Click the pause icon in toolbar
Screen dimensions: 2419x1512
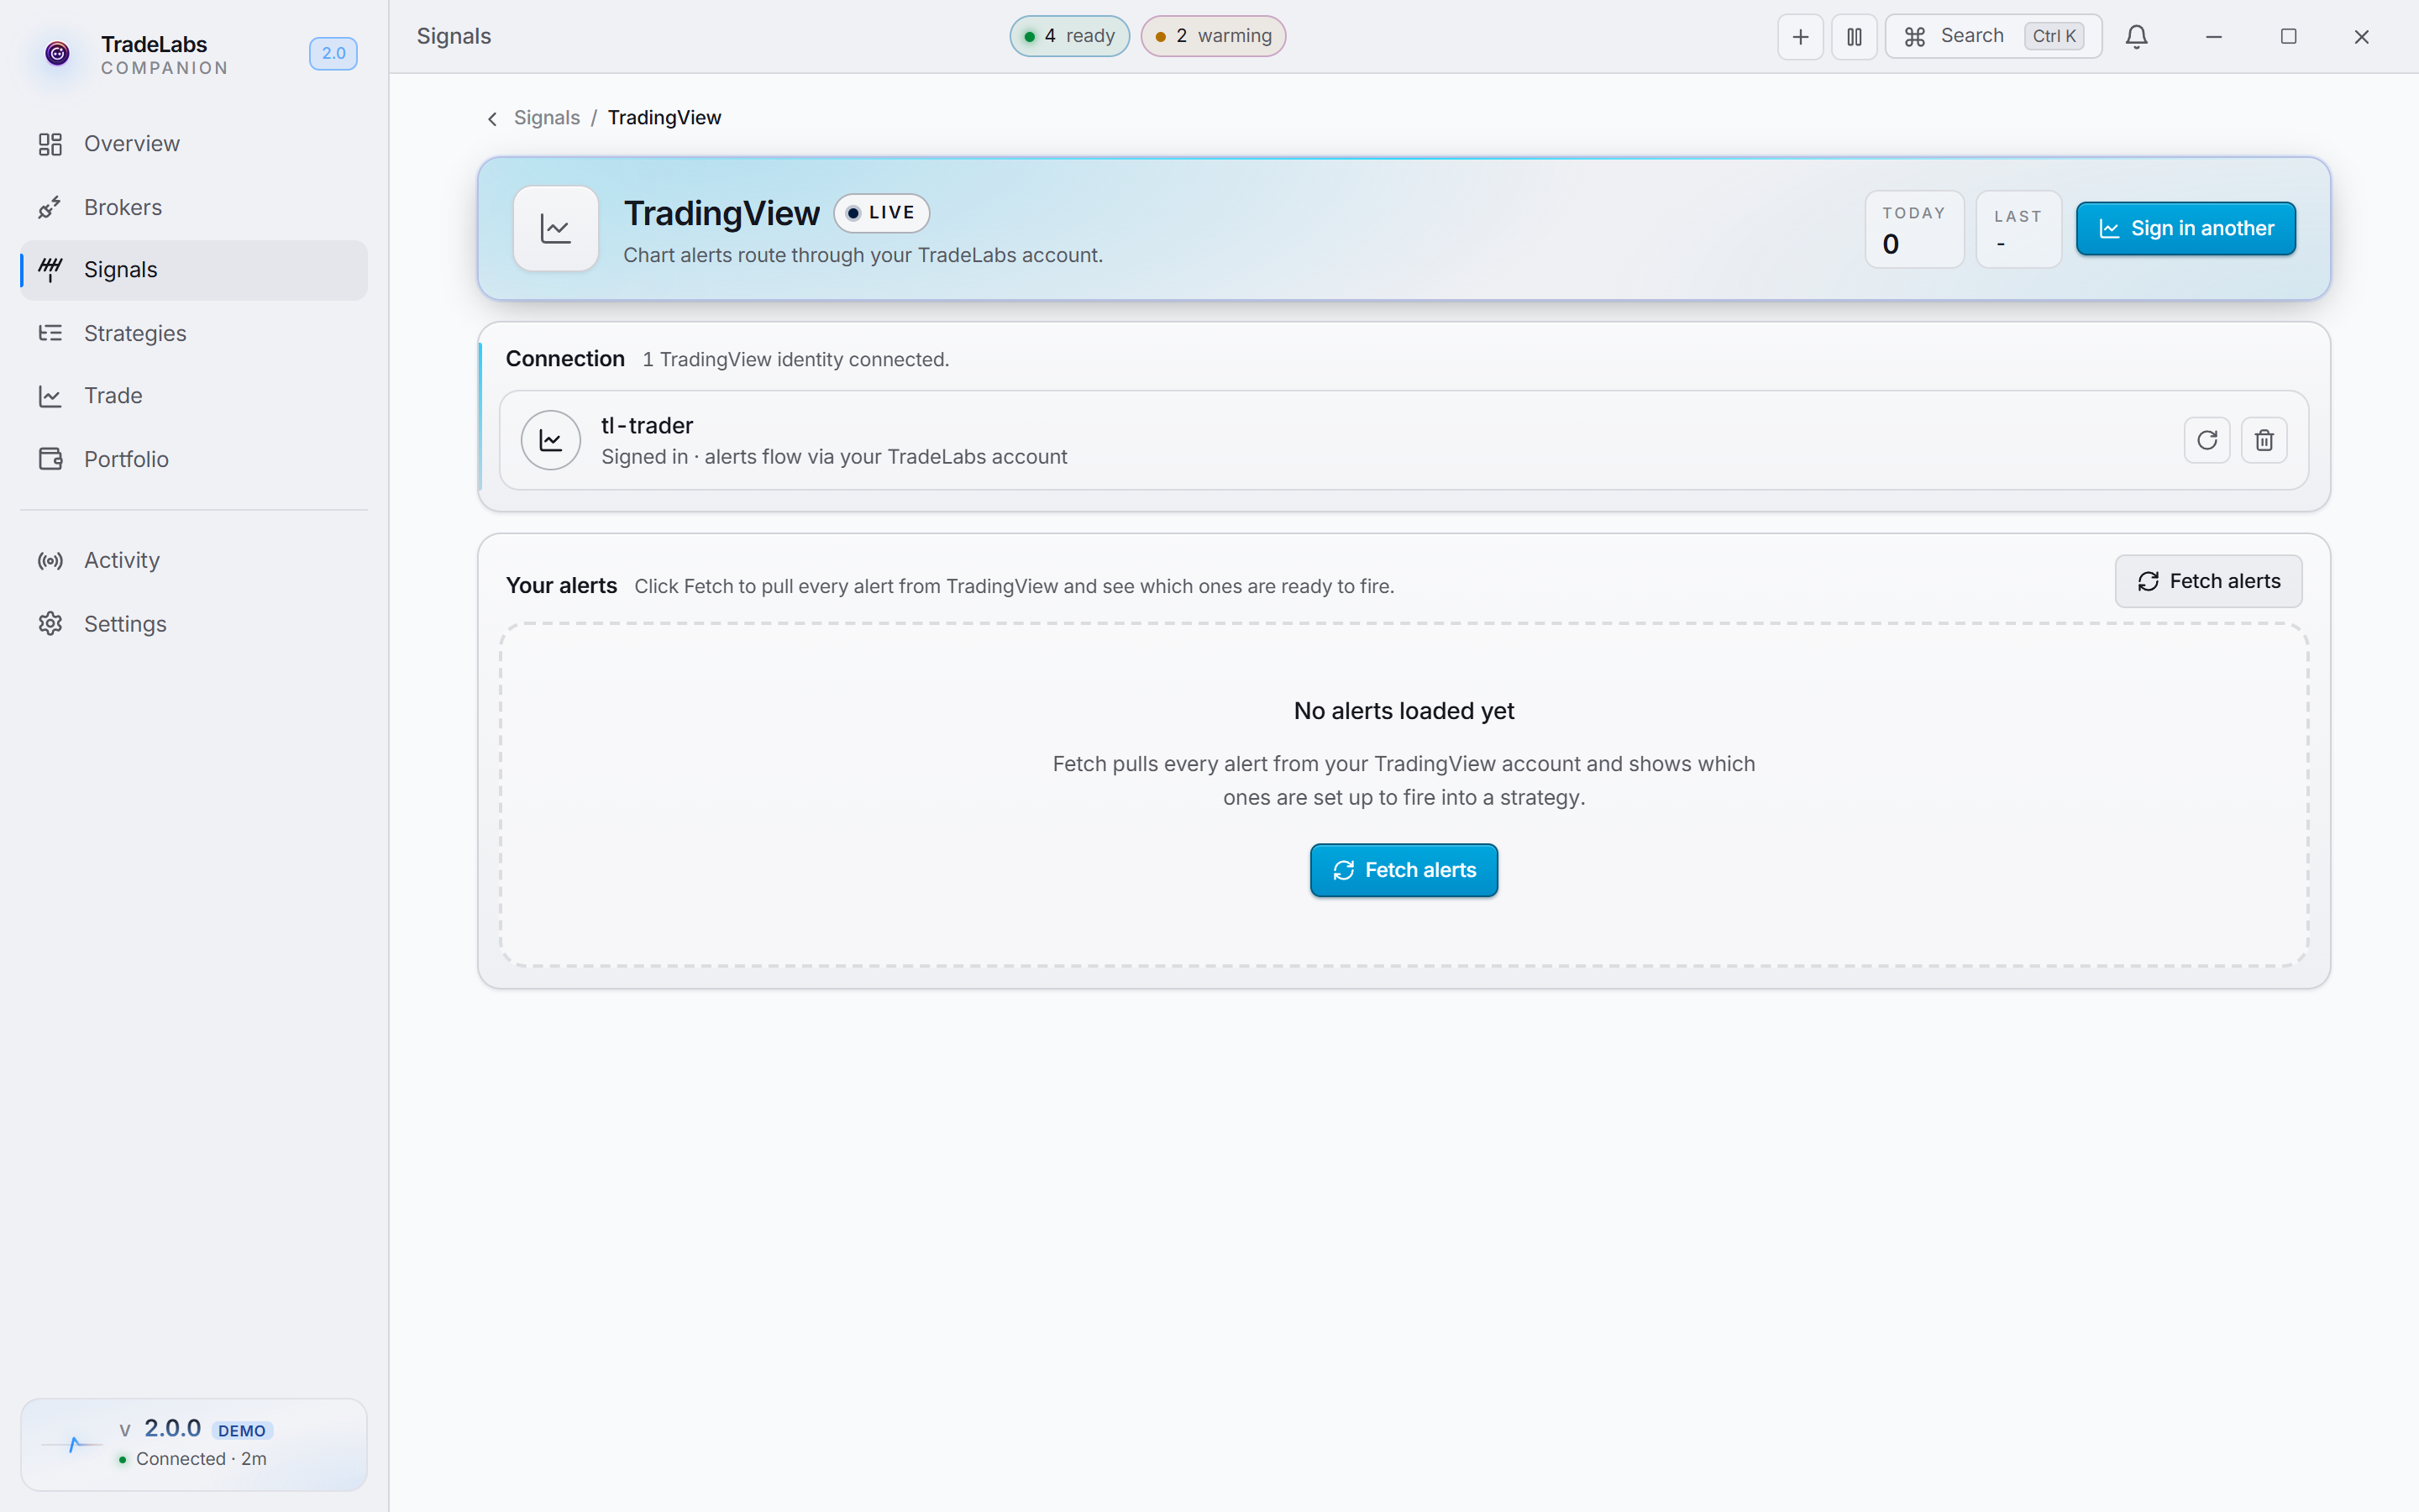pyautogui.click(x=1853, y=37)
